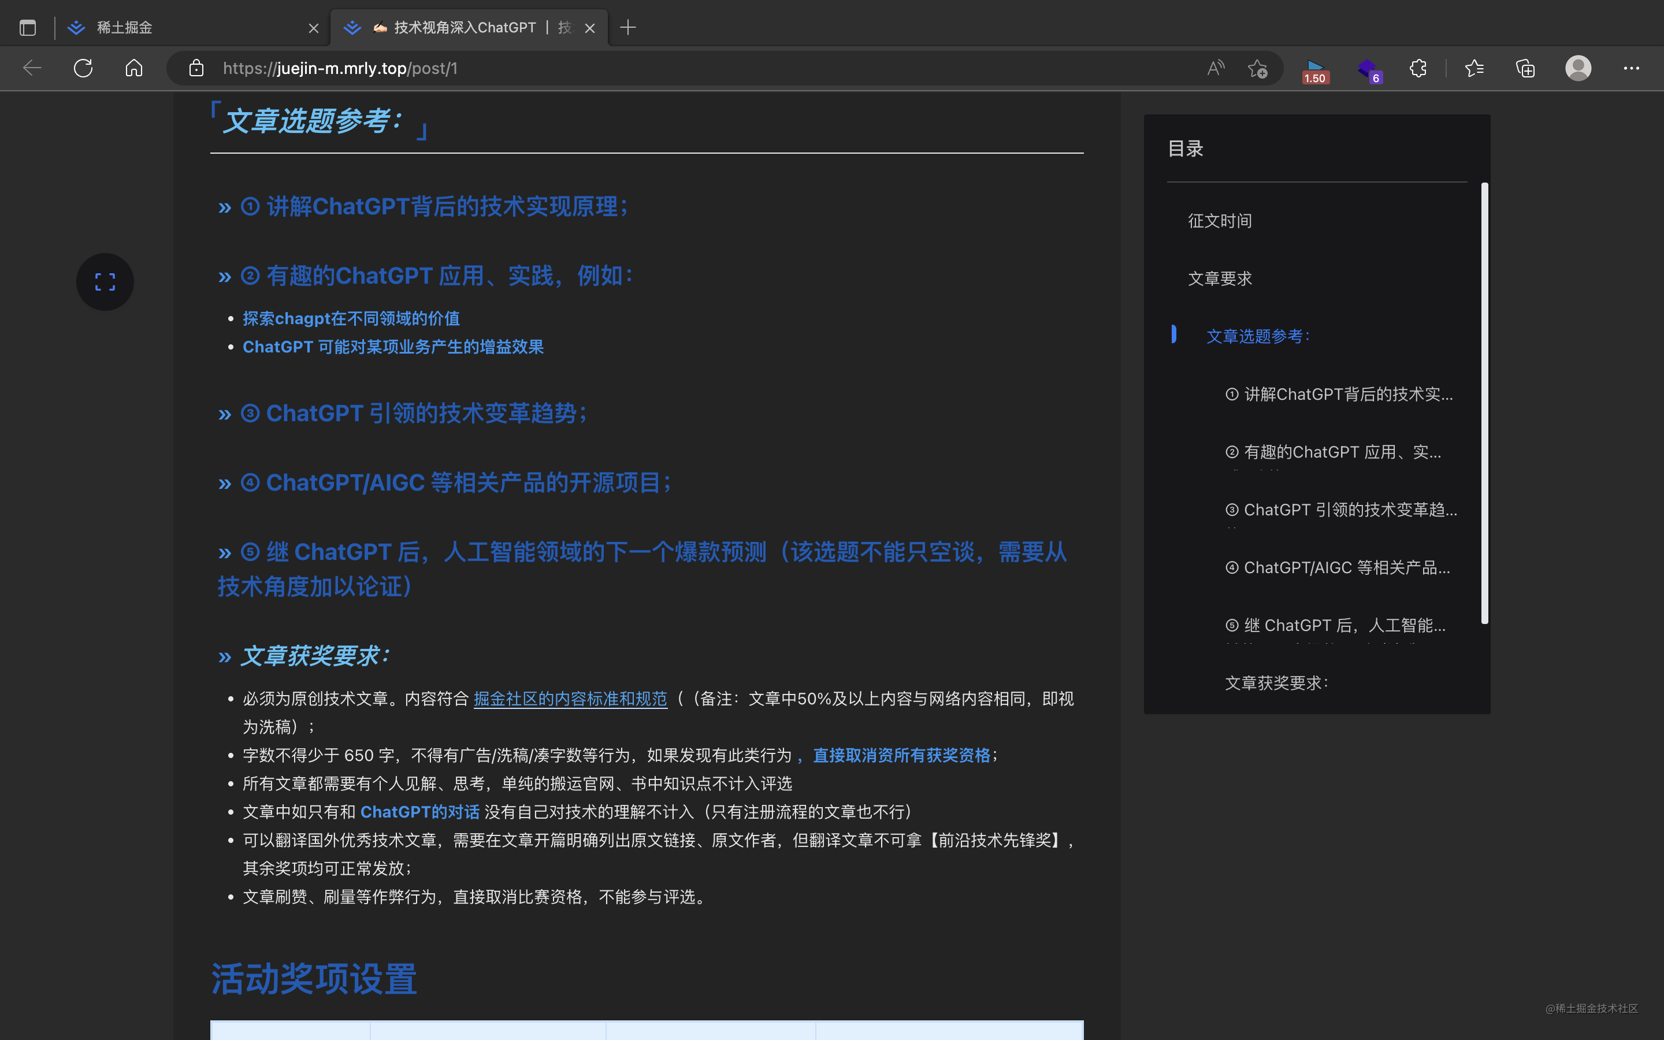1664x1040 pixels.
Task: Click bullet 文章刷赞、刷量等作弊行为
Action: click(x=475, y=897)
